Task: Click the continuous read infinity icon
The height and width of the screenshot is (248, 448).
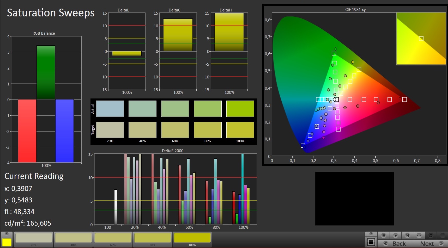Action: [419, 235]
